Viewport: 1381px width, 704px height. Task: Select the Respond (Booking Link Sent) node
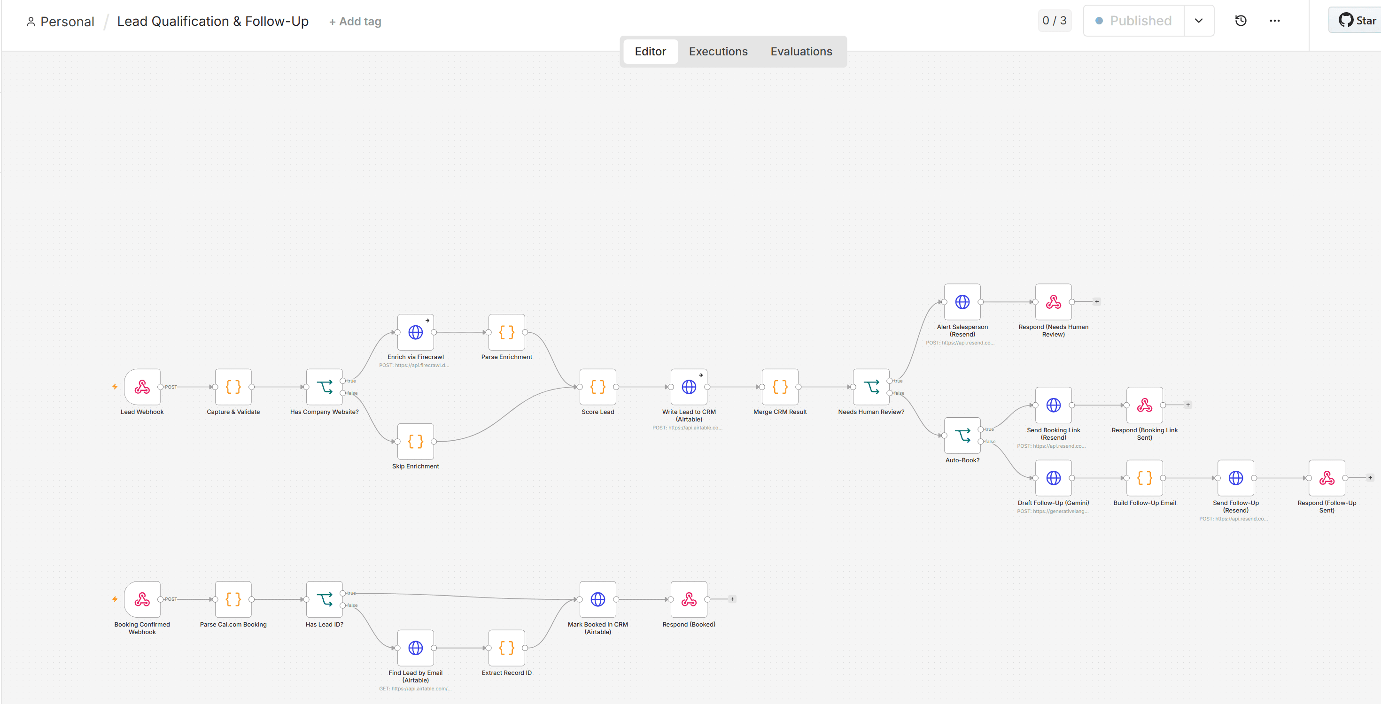click(1145, 405)
